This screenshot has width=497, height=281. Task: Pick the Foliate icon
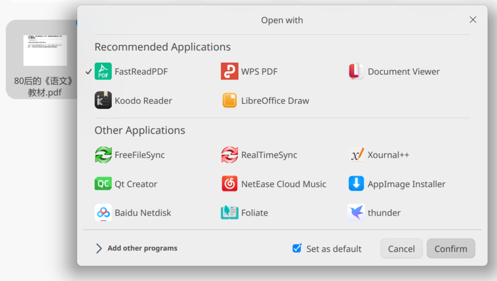tap(229, 212)
